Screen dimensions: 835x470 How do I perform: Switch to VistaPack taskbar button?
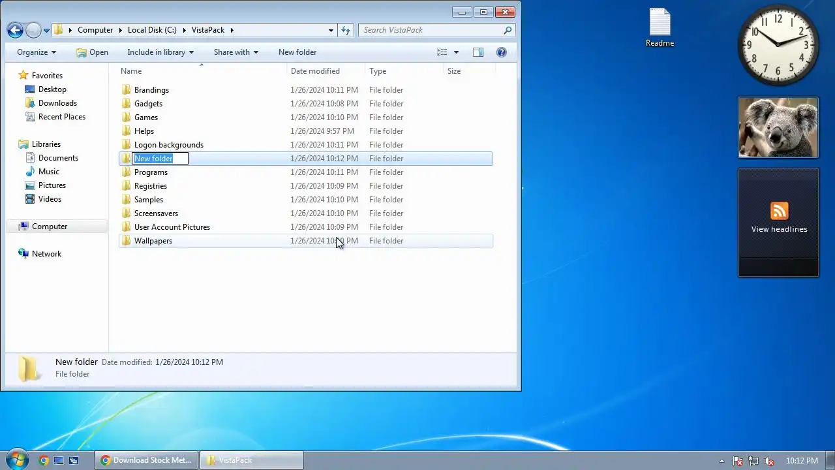point(252,460)
